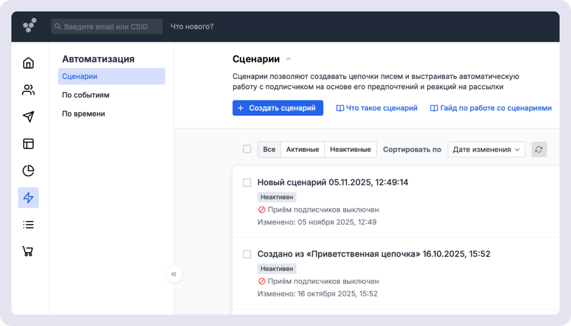Tick the select-all scenarios checkbox
Image resolution: width=571 pixels, height=326 pixels.
(247, 149)
